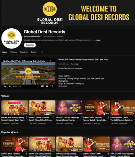Click the 7.23K subscribers text
This screenshot has width=135, height=157.
(x=48, y=36)
